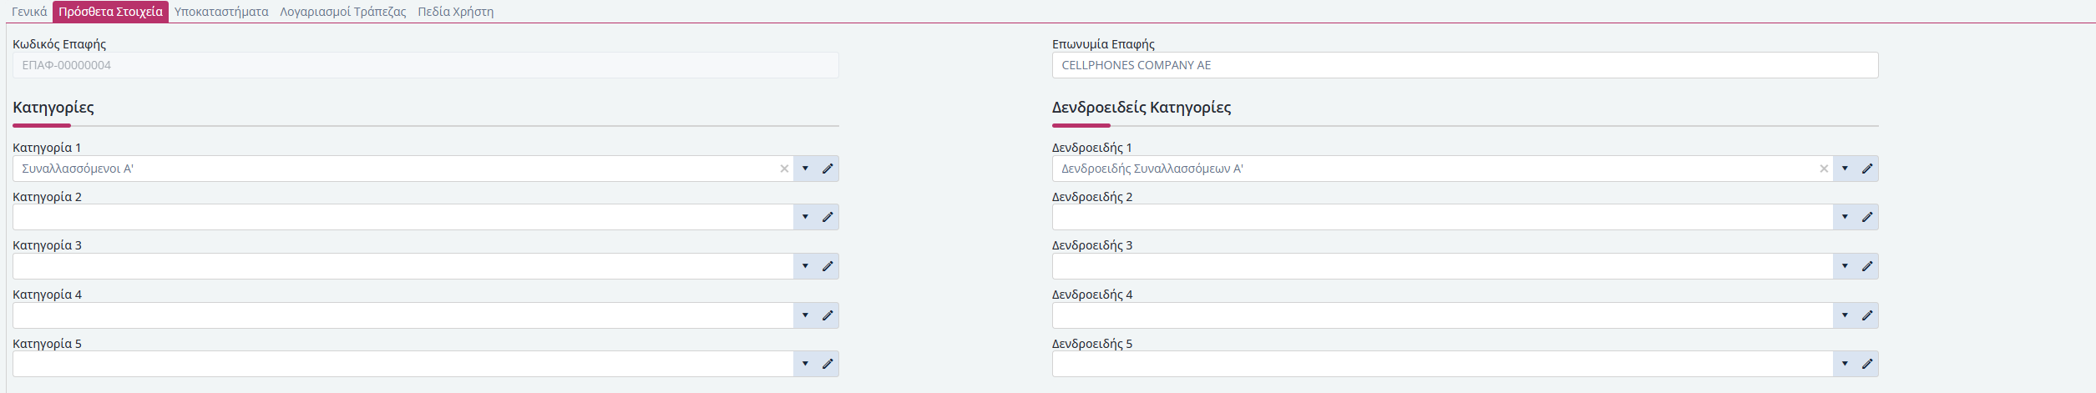
Task: Clear the Δενδροειδής 1 selection with the X
Action: (x=1824, y=169)
